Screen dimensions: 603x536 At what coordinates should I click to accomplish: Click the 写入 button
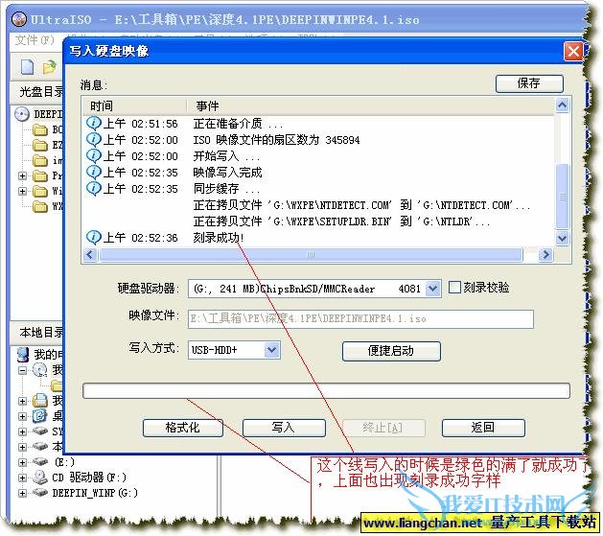(x=284, y=428)
